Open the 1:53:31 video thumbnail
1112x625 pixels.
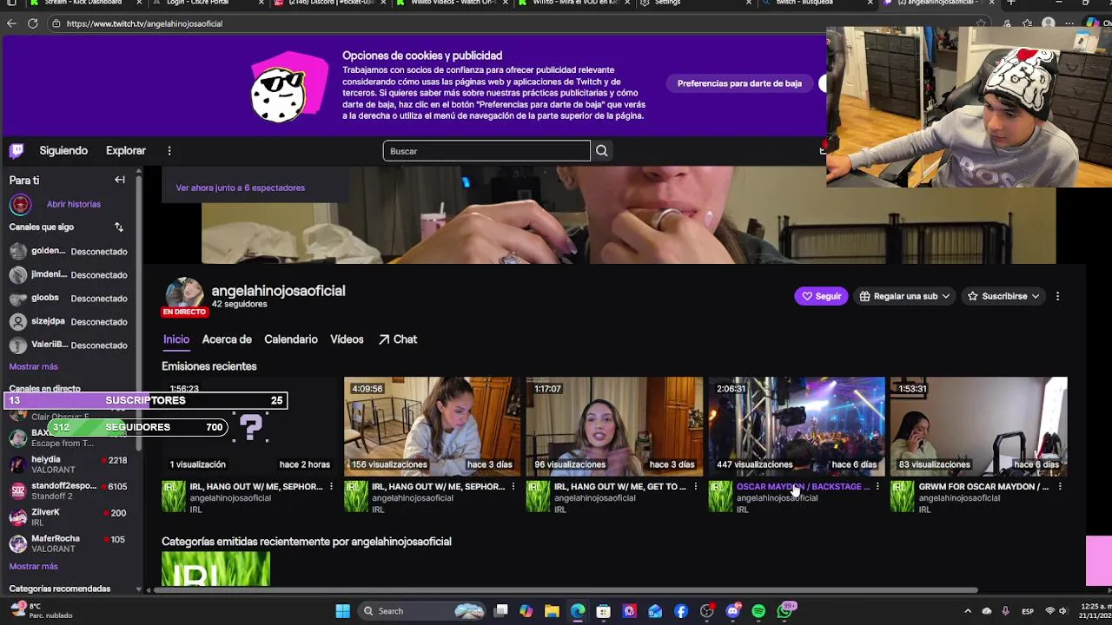[x=979, y=426]
